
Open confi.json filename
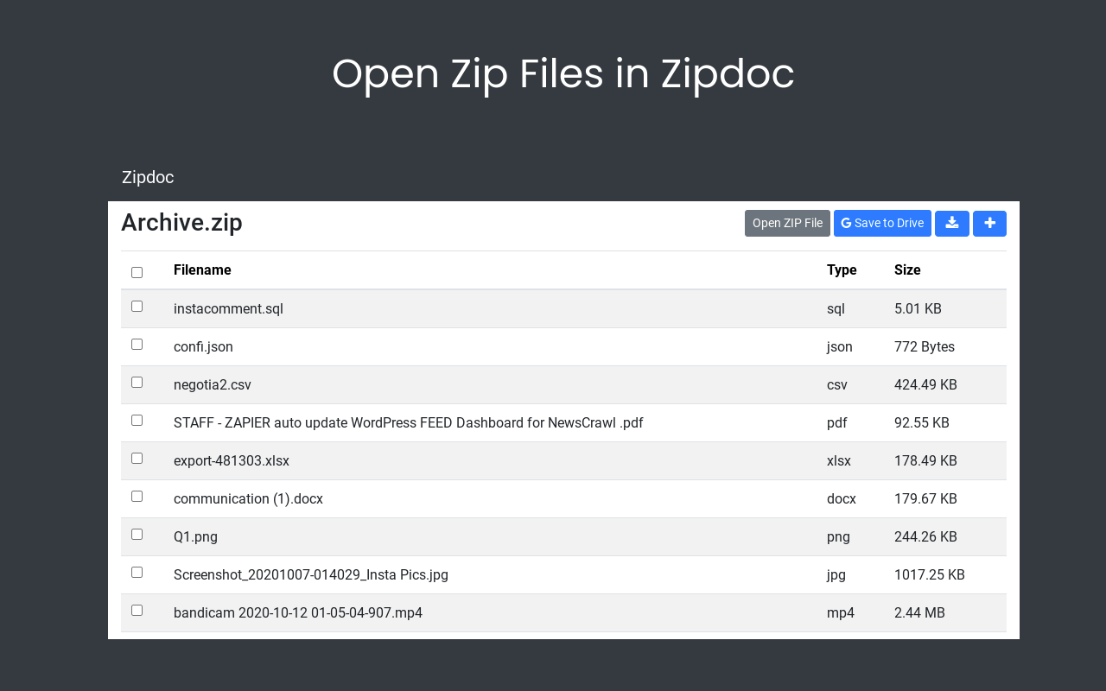point(203,346)
